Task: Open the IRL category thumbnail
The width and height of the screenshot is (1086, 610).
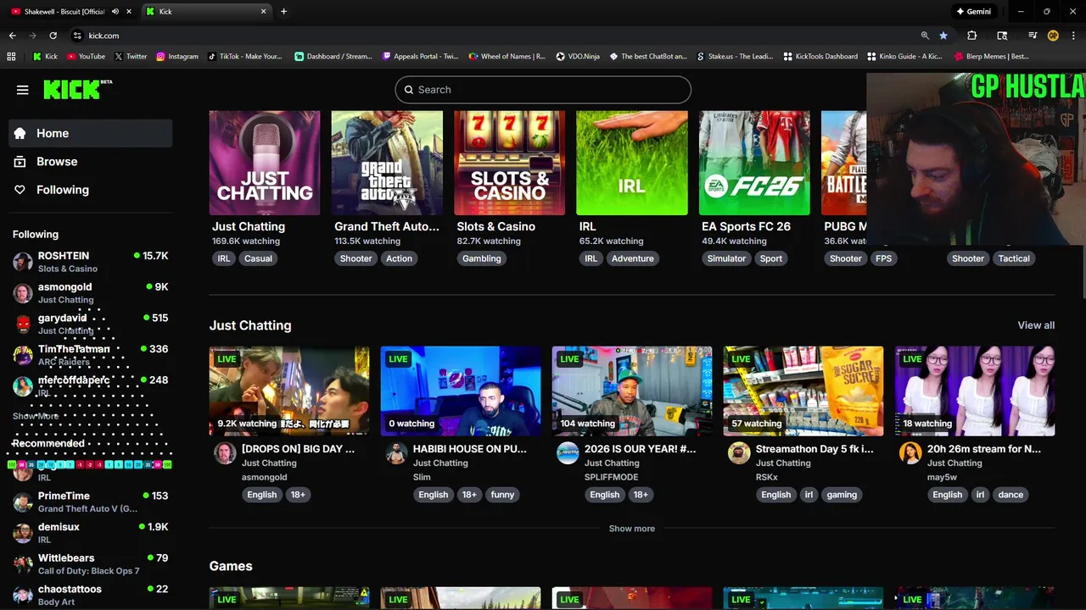Action: (x=631, y=163)
